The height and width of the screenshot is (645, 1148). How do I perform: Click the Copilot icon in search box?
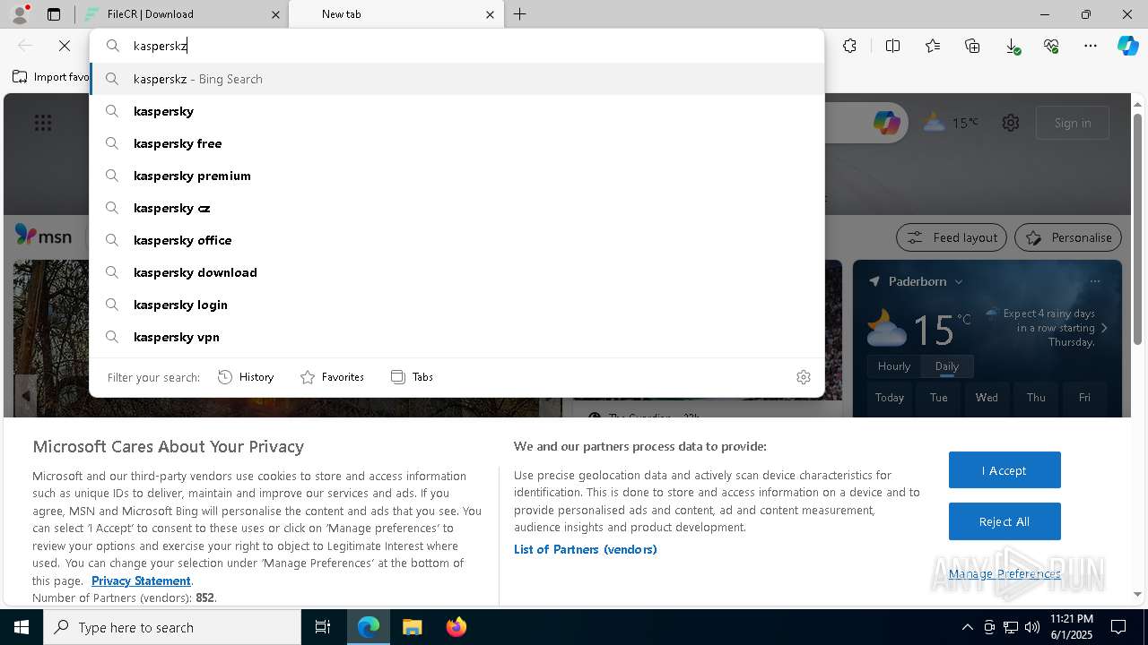pyautogui.click(x=887, y=123)
